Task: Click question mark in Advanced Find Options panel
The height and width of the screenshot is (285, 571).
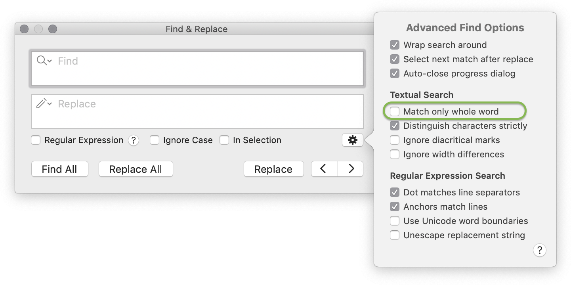Action: (x=539, y=250)
